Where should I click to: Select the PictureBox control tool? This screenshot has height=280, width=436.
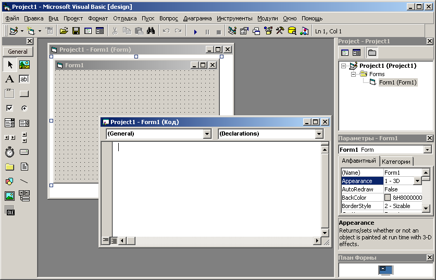(x=24, y=65)
